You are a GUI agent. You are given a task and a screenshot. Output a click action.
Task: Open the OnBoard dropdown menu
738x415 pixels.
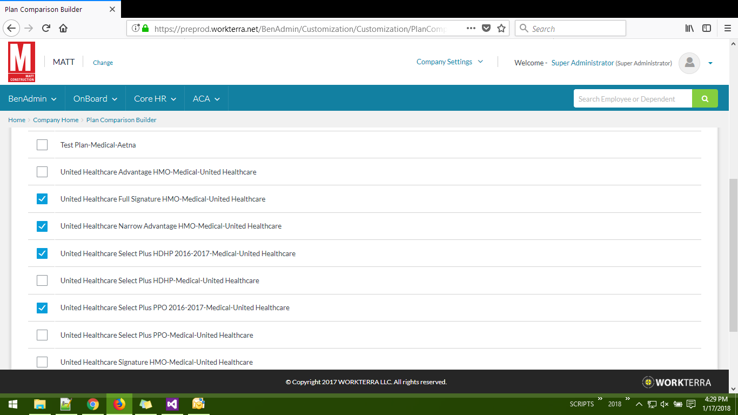click(x=96, y=98)
